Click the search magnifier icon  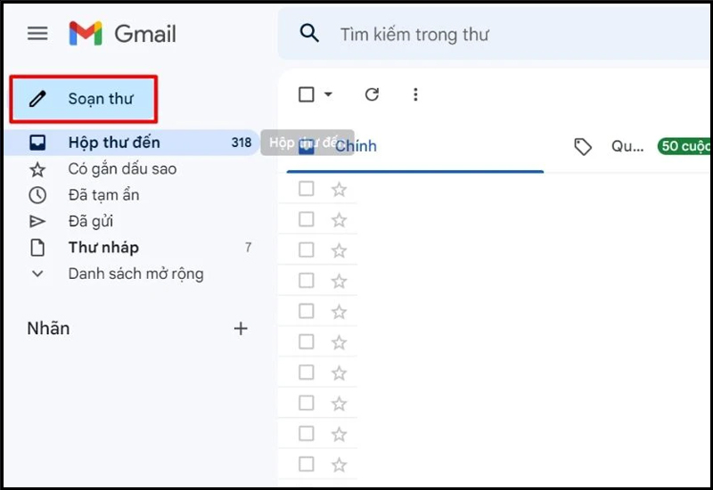(x=309, y=34)
